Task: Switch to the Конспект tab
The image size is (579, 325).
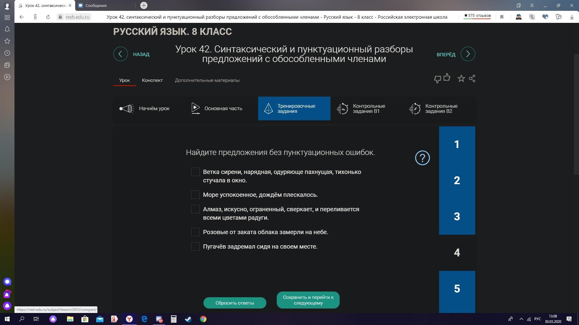Action: (x=152, y=80)
